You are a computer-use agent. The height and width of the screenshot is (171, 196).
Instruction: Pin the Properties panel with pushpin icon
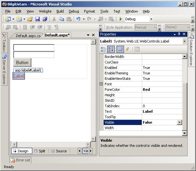[179, 34]
